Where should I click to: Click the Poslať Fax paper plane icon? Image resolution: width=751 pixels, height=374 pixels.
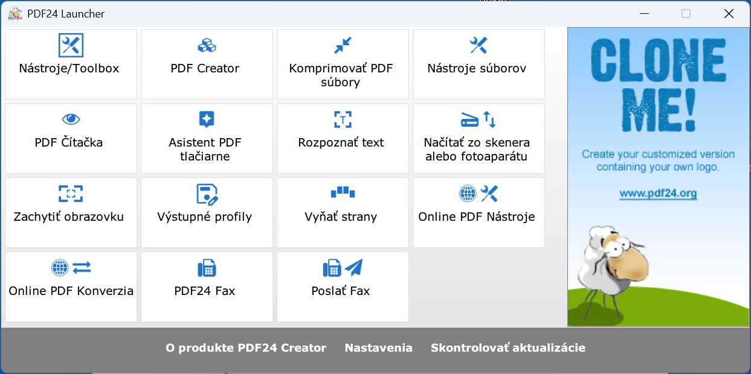pyautogui.click(x=353, y=268)
